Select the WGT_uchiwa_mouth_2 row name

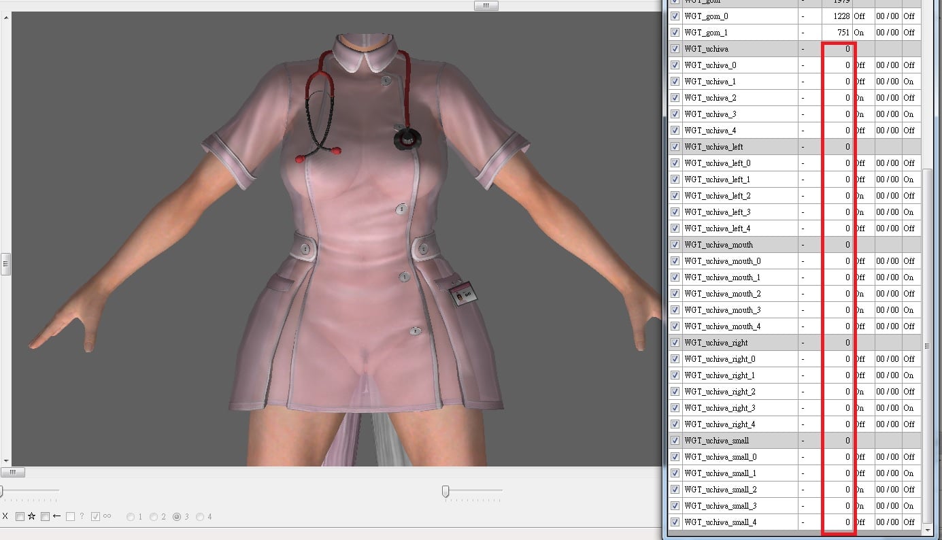722,294
